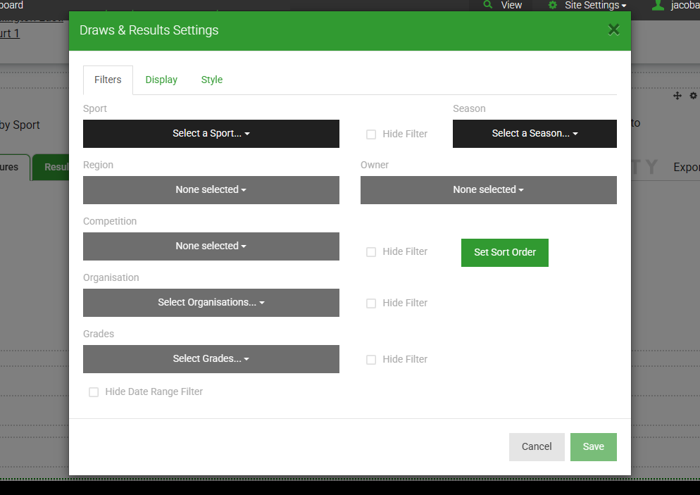Expand the Owner None selected dropdown

click(489, 189)
